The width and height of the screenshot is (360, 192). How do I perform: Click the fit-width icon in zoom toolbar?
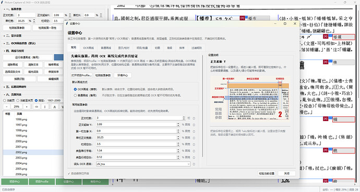tap(37, 107)
